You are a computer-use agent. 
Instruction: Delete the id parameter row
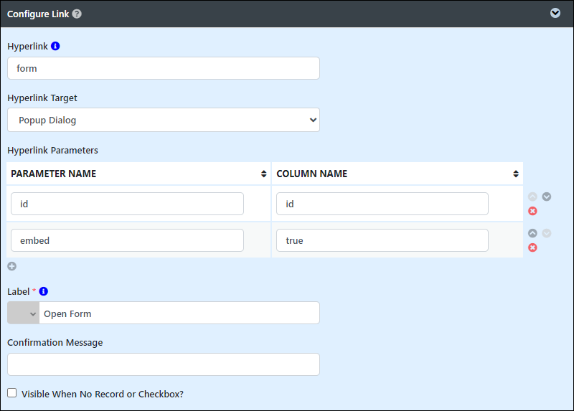532,211
